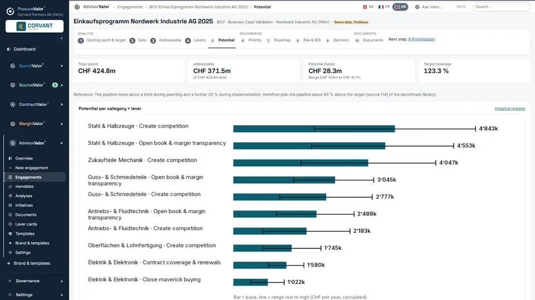Open AdvisorValor settings in sidebar submenu

[x=23, y=253]
